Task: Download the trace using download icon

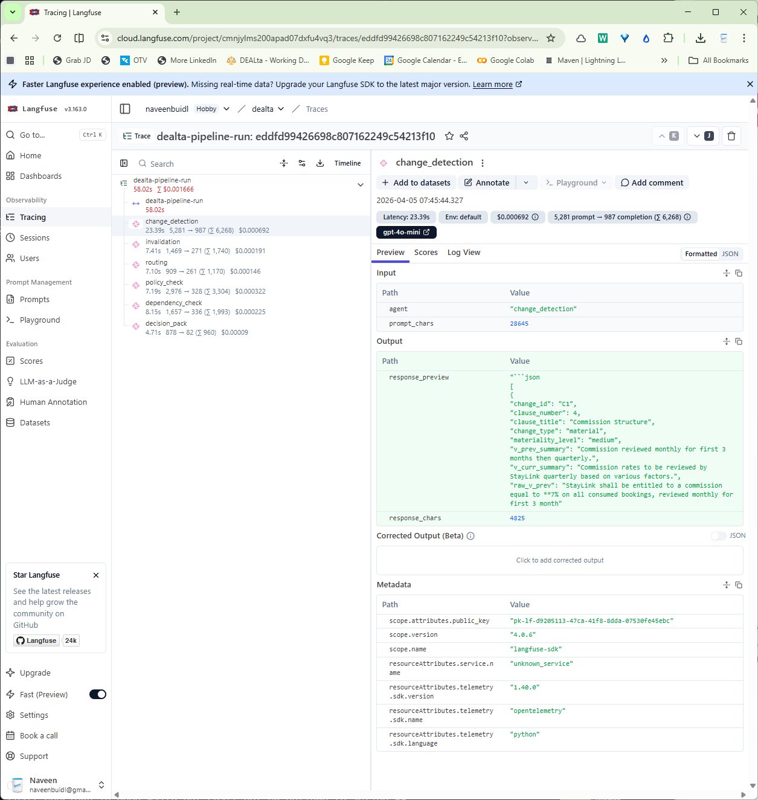Action: point(320,163)
